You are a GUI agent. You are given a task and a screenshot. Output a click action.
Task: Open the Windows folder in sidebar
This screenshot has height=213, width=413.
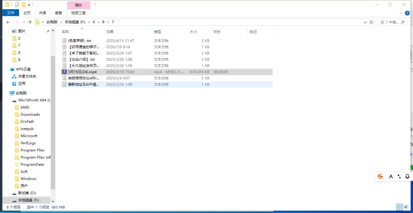tap(28, 179)
